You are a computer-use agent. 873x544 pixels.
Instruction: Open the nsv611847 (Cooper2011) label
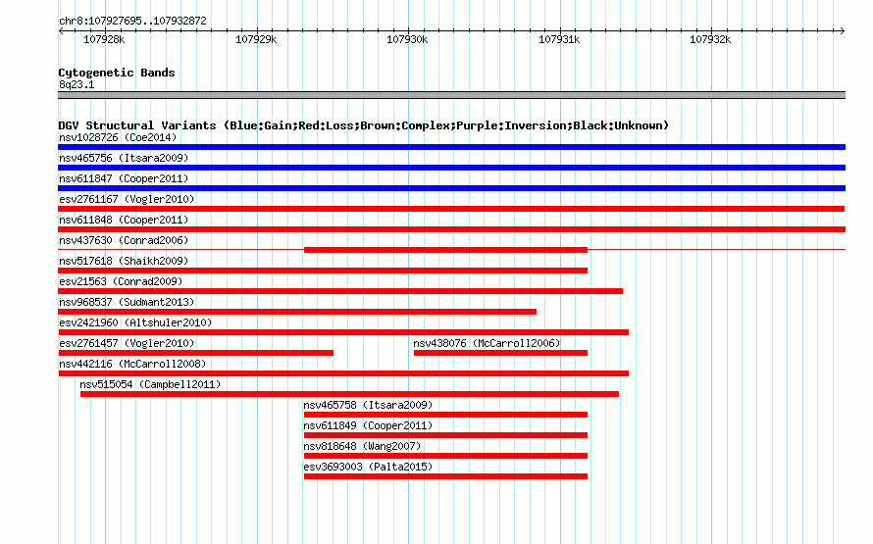pos(124,178)
